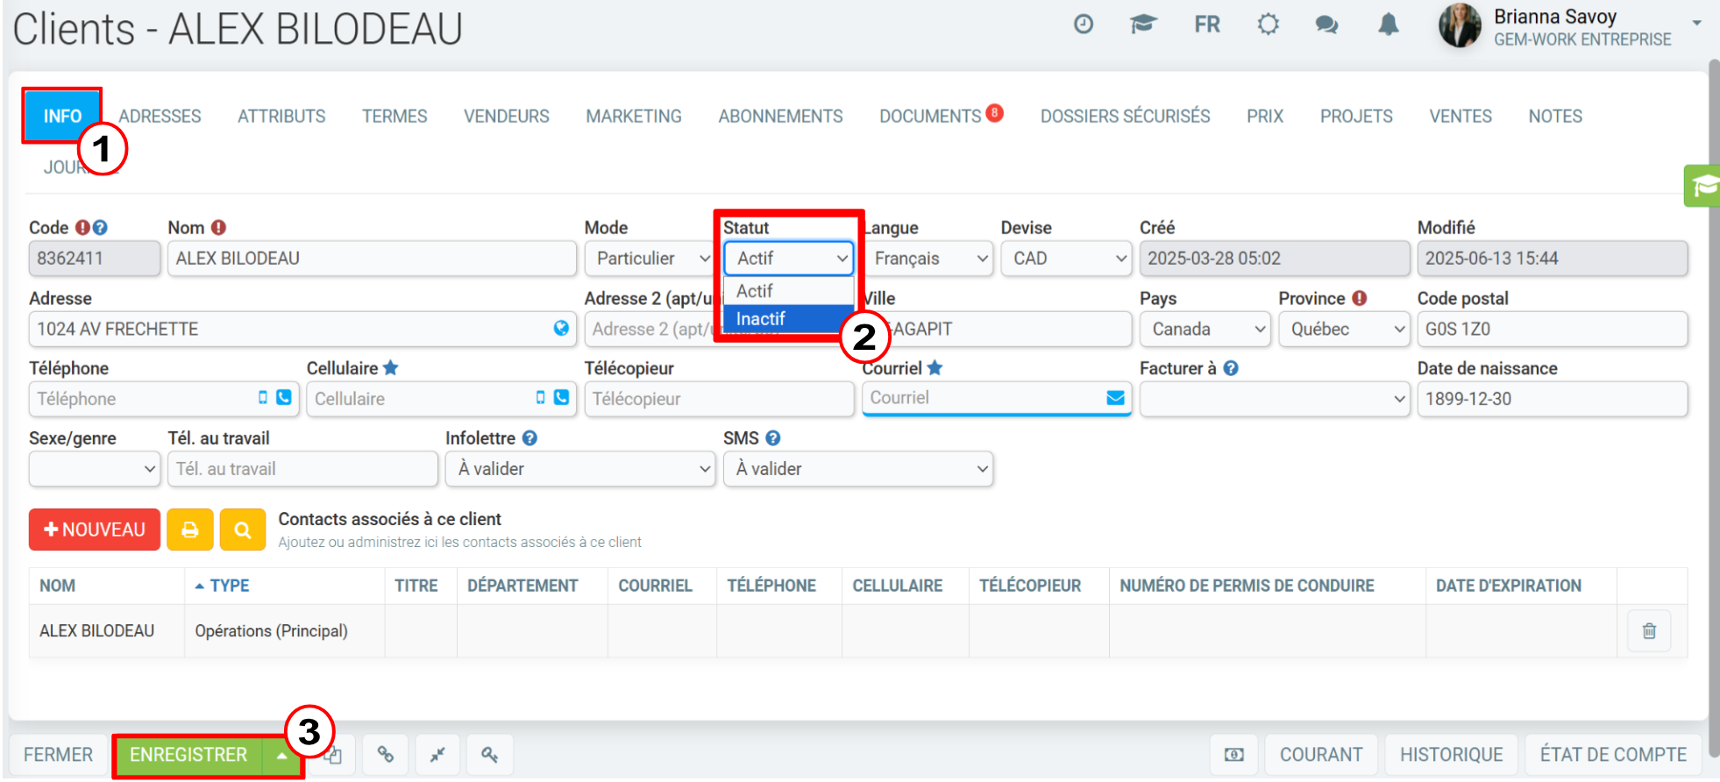The image size is (1720, 782).
Task: Click the chain link icon in bottom toolbar
Action: 386,754
